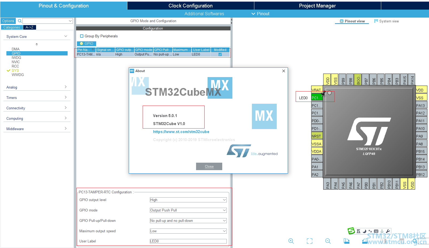Open the IME soft keyboard icon

[376, 231]
